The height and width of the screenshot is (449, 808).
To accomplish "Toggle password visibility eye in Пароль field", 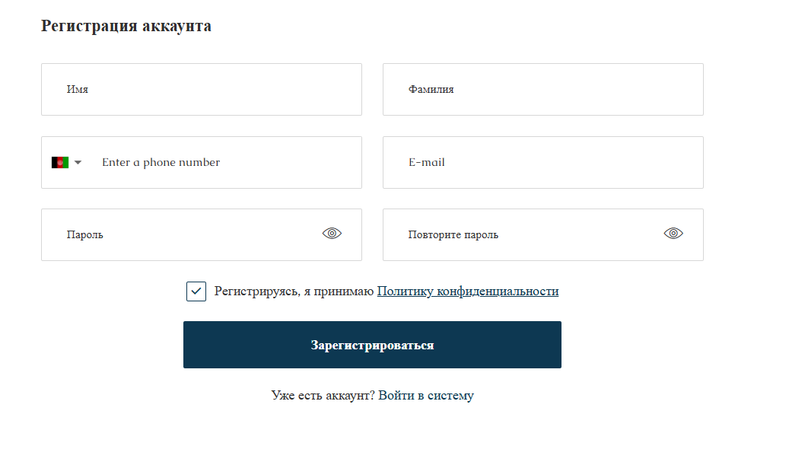I will tap(332, 234).
